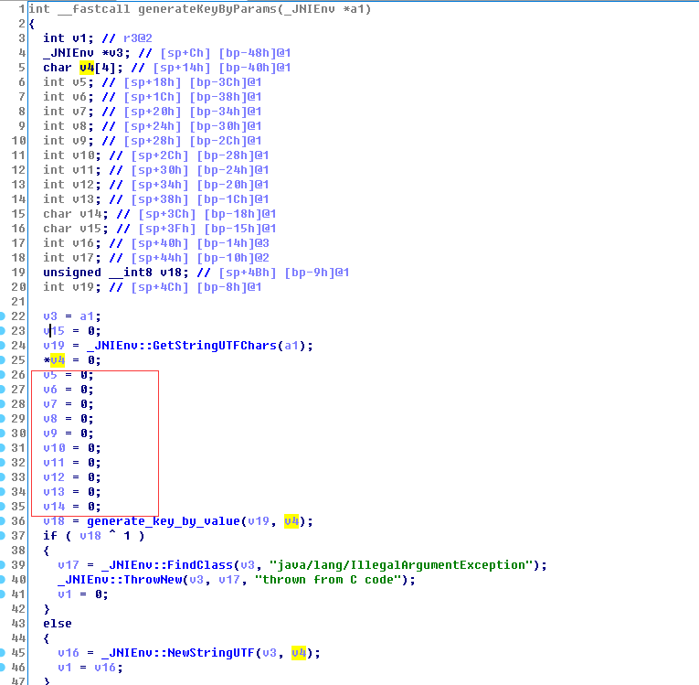Click the v1 = v16 assignment
Viewport: 699px width, 685px height.
(90, 668)
